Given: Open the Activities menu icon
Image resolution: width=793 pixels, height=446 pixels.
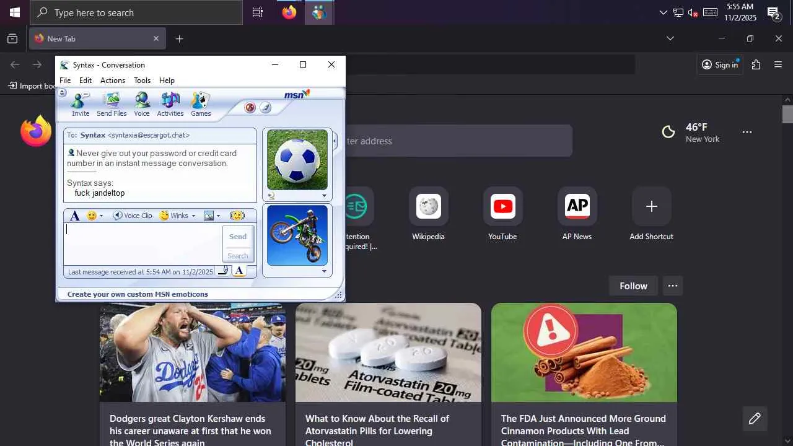Looking at the screenshot, I should [x=170, y=104].
